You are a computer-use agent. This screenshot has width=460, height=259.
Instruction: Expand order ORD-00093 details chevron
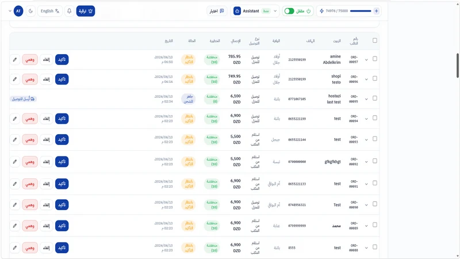click(x=366, y=140)
